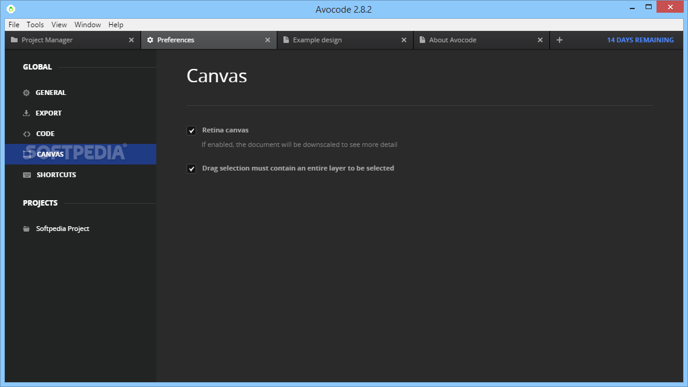Minimize the Avocode window

(632, 7)
